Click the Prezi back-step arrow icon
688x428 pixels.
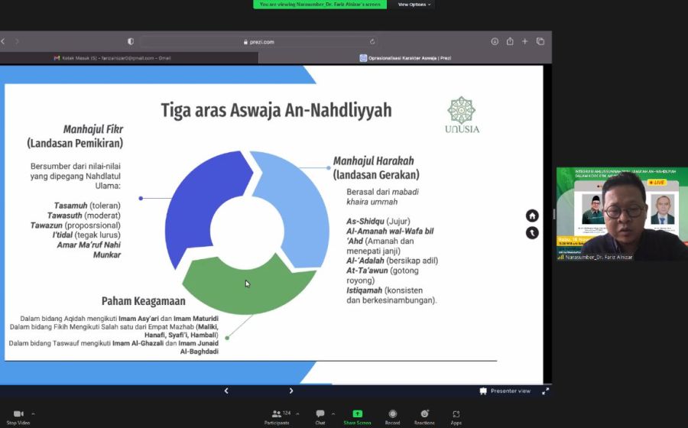point(532,233)
